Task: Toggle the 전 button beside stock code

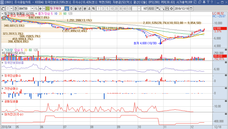Action: click(16, 9)
